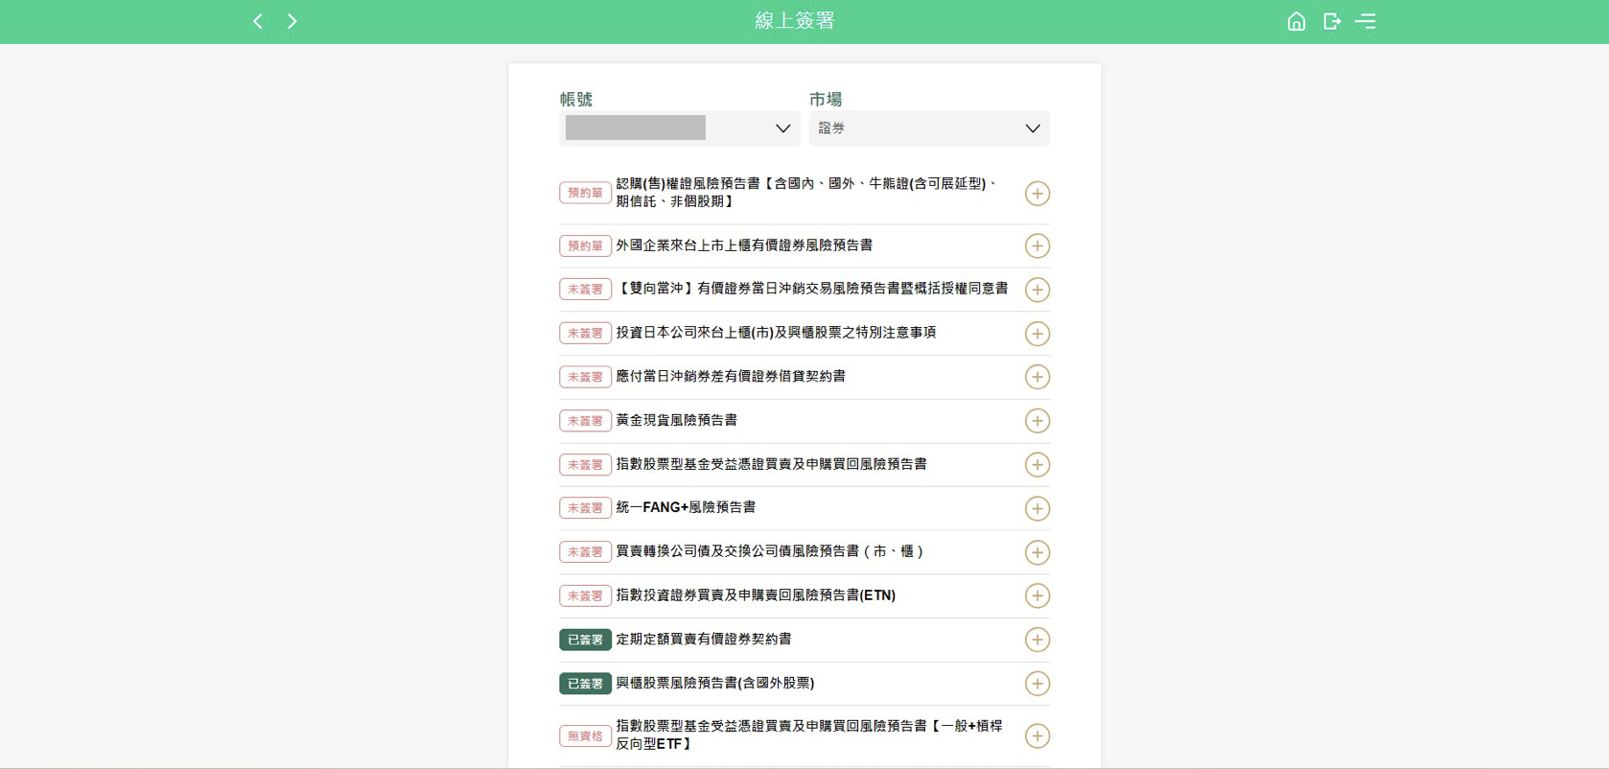Click plus icon for 統一FANG+風險預告書
The height and width of the screenshot is (769, 1609).
[1037, 508]
